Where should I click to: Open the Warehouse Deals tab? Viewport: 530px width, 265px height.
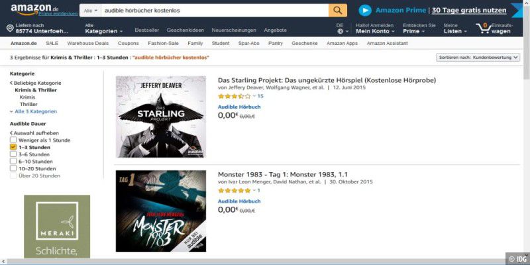[x=88, y=43]
